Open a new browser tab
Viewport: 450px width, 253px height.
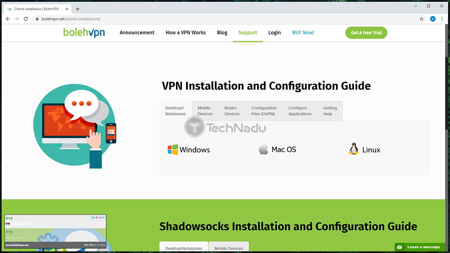click(x=77, y=9)
